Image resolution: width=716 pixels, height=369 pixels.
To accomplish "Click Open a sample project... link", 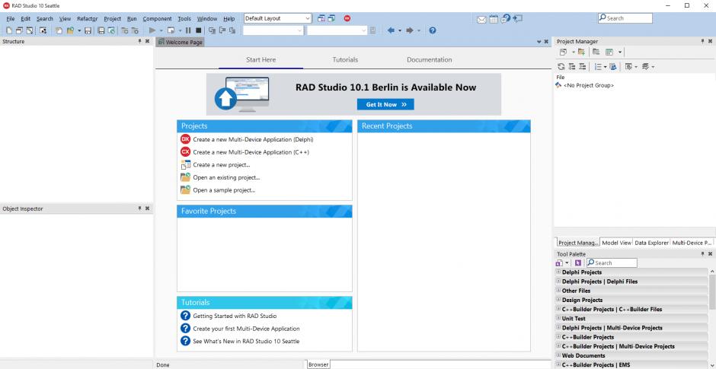I will tap(224, 190).
